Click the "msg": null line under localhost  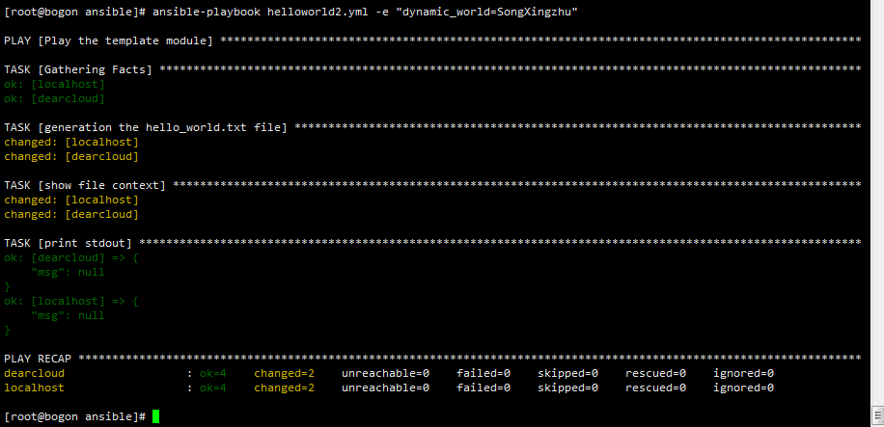(x=68, y=315)
